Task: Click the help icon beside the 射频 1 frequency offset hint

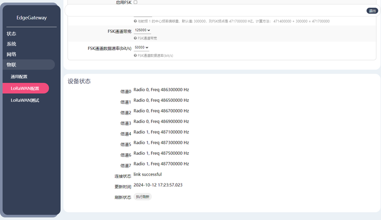Action: pyautogui.click(x=135, y=21)
